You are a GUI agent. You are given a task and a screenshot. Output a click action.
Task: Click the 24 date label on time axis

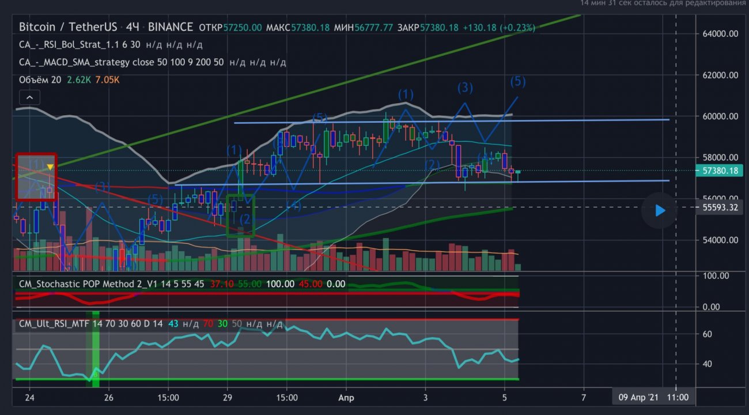point(30,398)
